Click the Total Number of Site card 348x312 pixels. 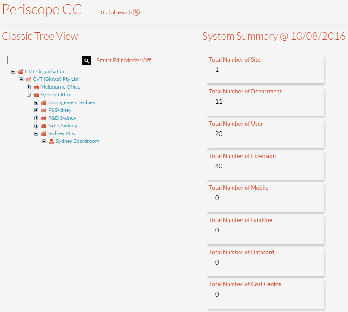[265, 70]
